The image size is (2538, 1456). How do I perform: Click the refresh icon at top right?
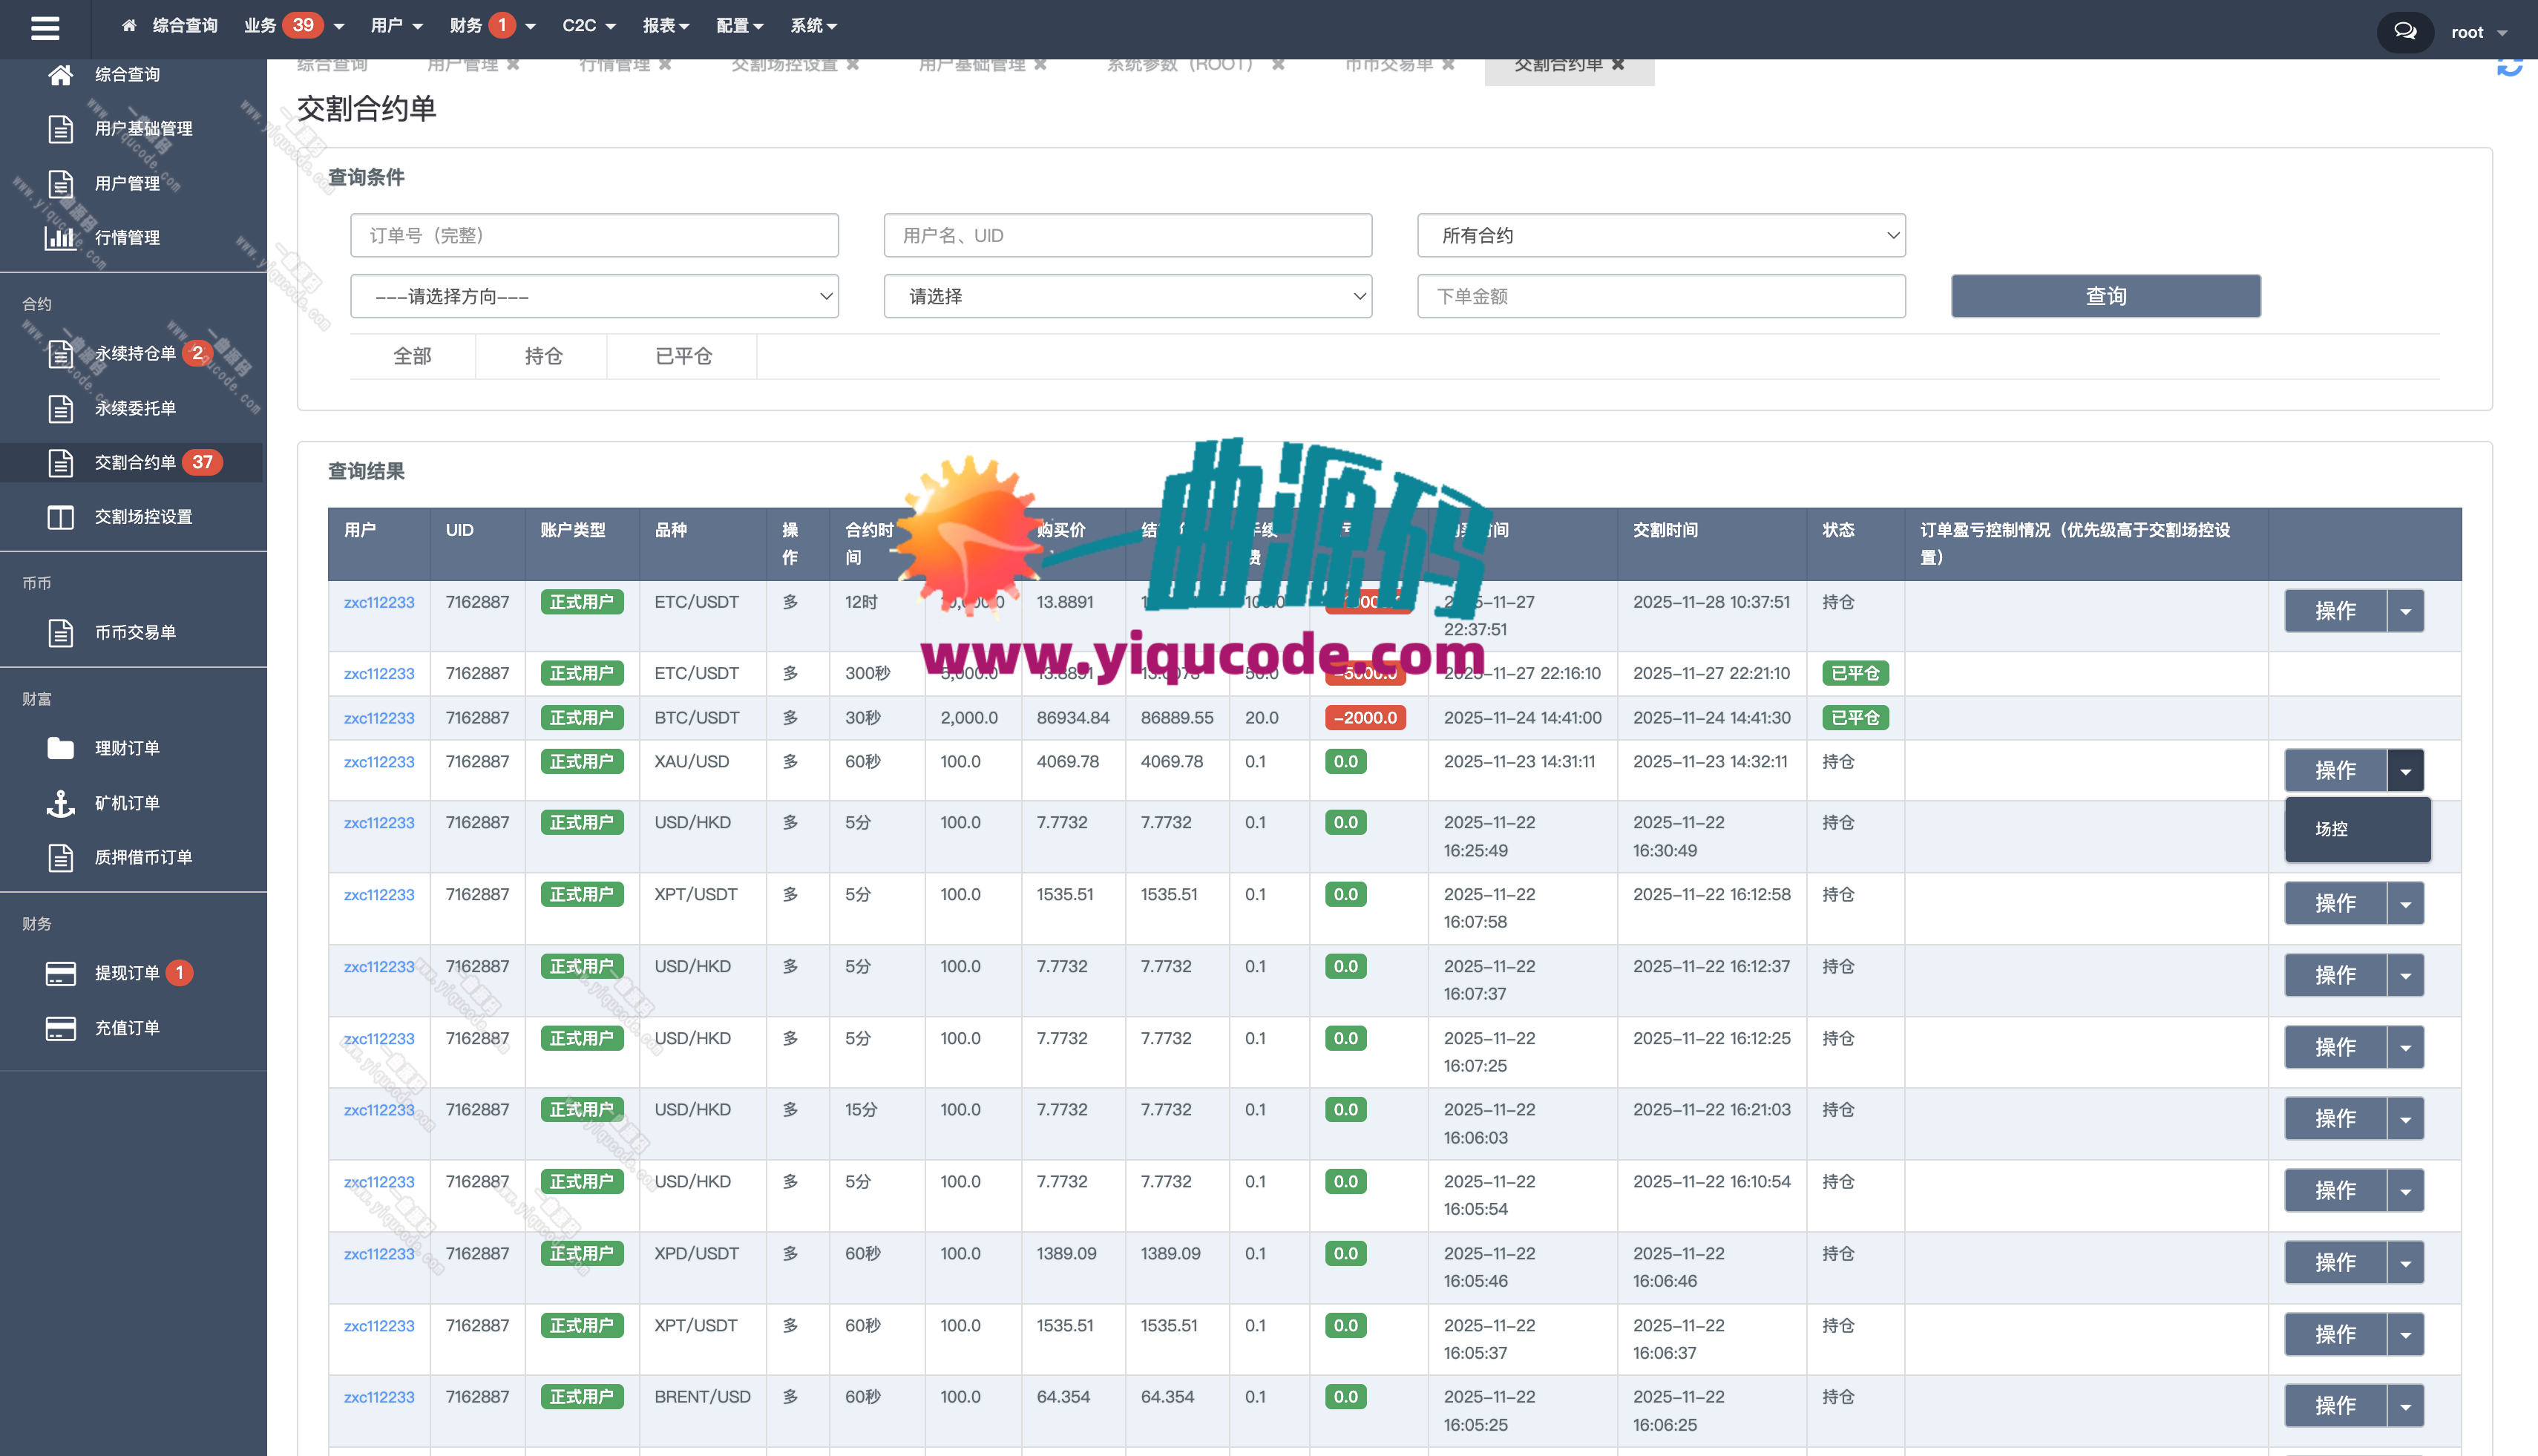click(2509, 67)
